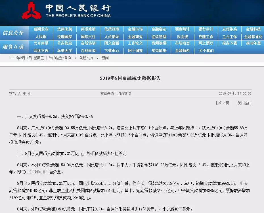The width and height of the screenshot is (264, 213).
Task: Set font size to 大
Action: [20, 94]
